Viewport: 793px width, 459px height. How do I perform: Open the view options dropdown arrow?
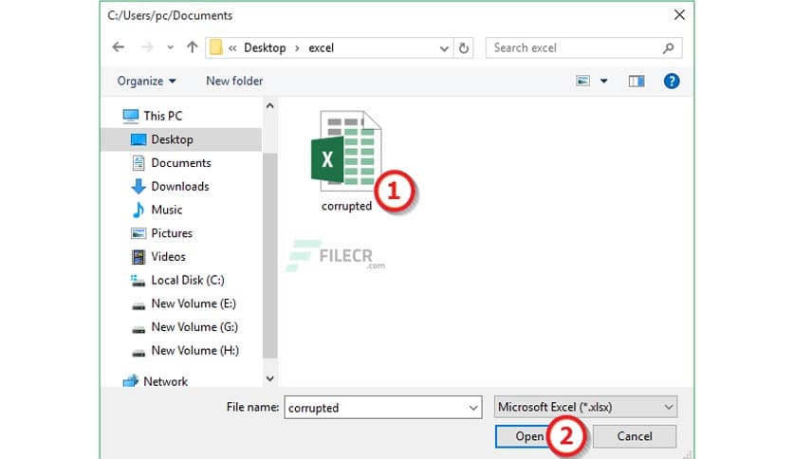[x=604, y=81]
